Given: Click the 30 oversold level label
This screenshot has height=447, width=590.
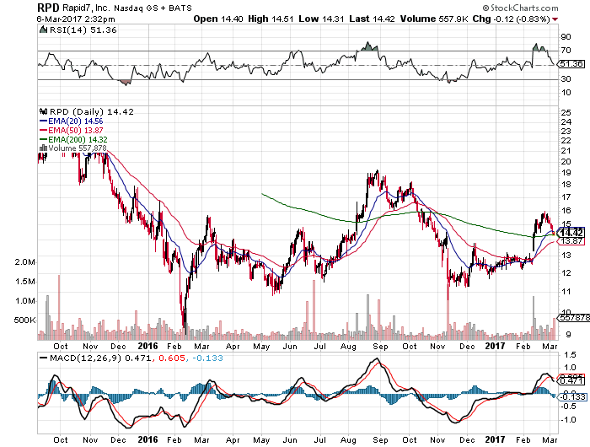Looking at the screenshot, I should pyautogui.click(x=566, y=78).
